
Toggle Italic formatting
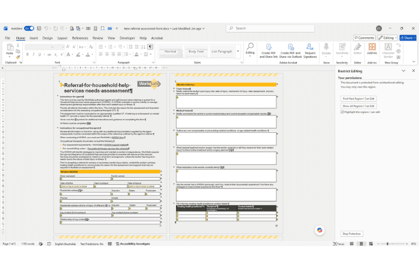tap(34, 54)
